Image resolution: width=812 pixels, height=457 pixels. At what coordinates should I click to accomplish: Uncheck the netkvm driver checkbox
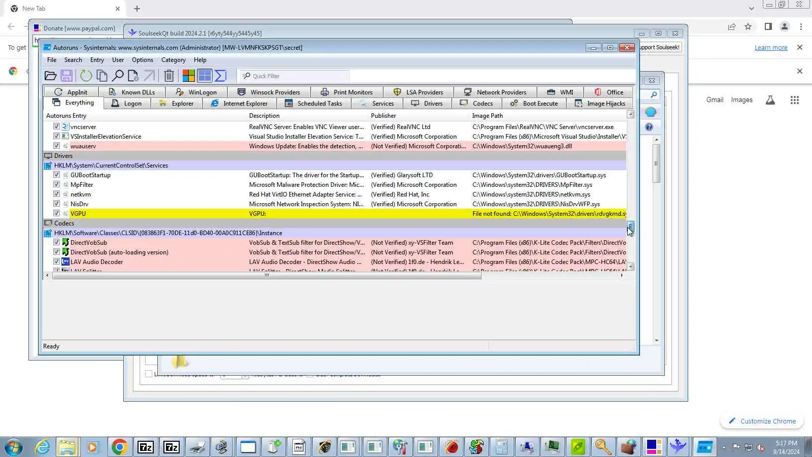[x=56, y=194]
